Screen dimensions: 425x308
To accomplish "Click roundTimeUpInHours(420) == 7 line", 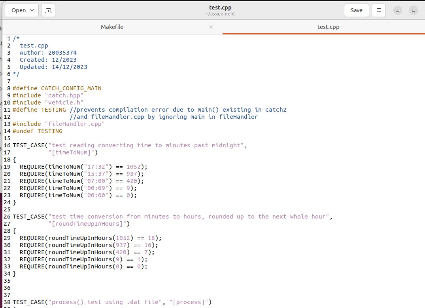I will click(x=87, y=252).
